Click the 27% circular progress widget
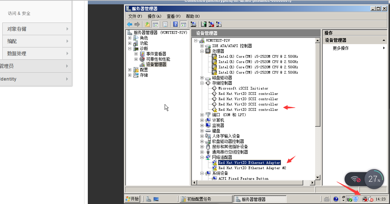The image size is (390, 204). coord(374,179)
